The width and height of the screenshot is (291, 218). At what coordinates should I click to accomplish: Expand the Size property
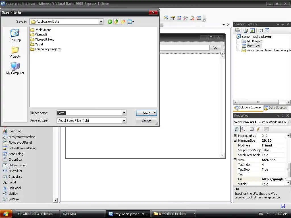pyautogui.click(x=235, y=160)
